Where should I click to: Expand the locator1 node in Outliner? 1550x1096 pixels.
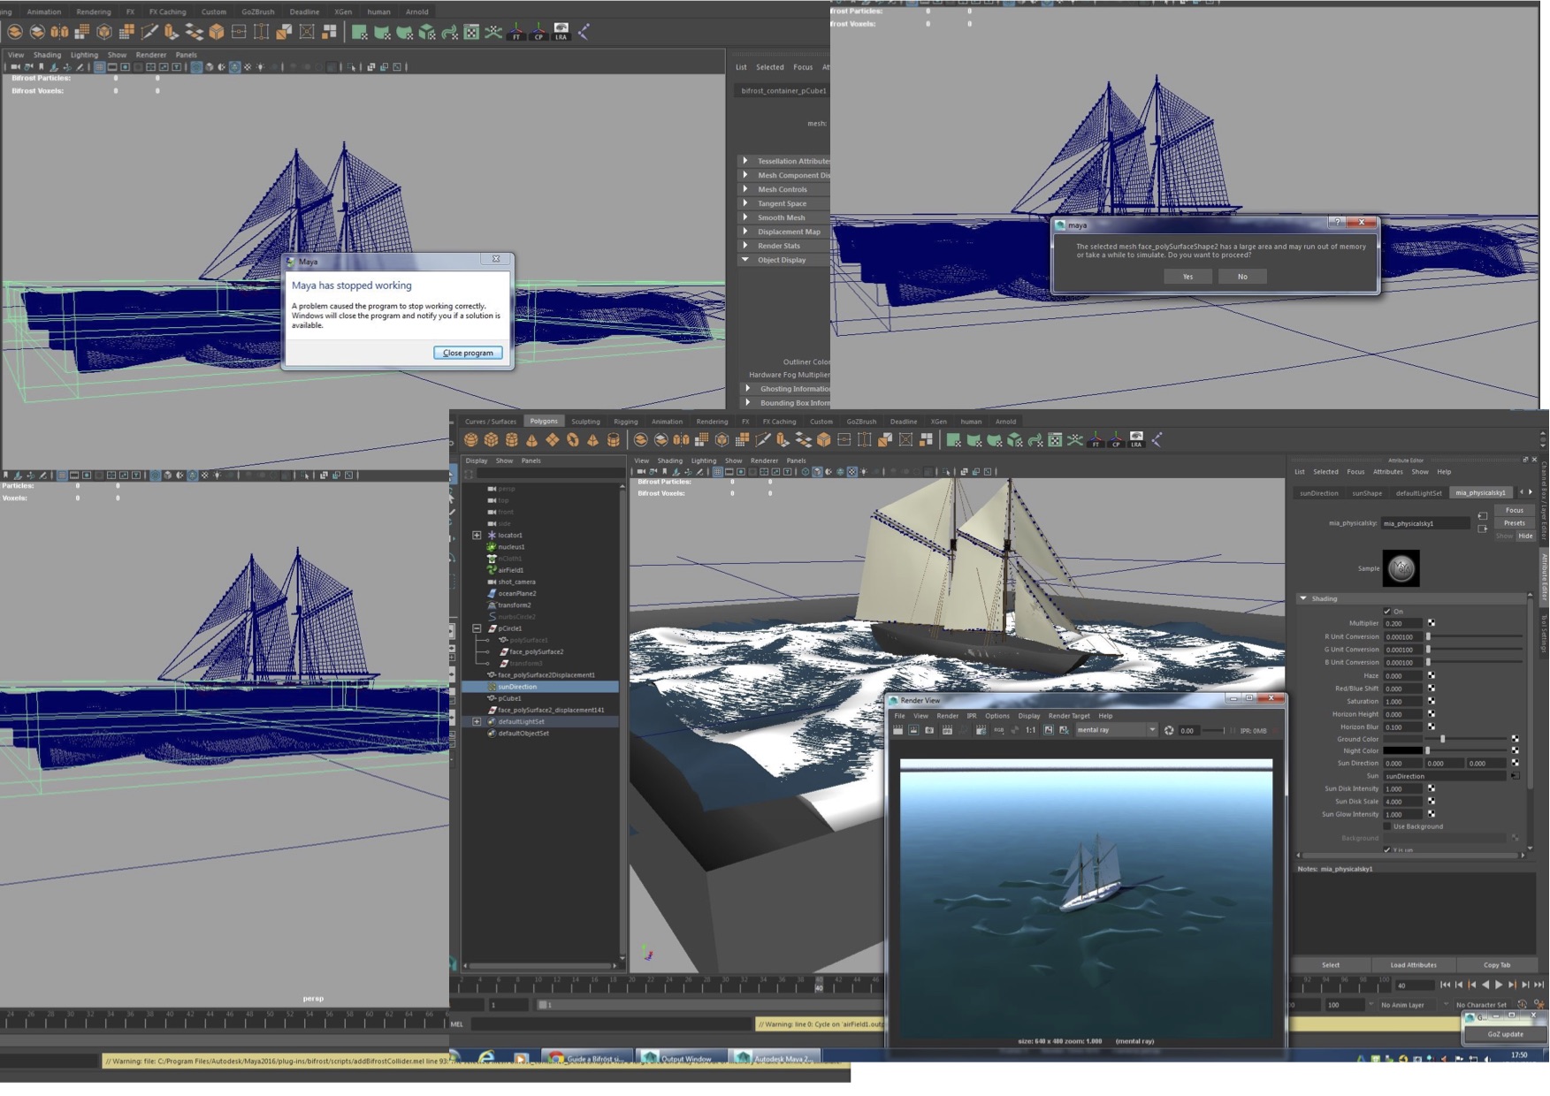pos(477,536)
